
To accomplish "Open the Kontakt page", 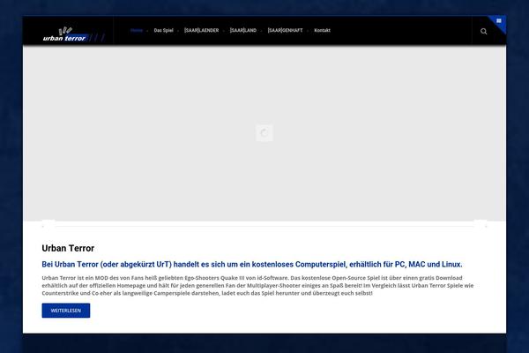I will pos(322,30).
